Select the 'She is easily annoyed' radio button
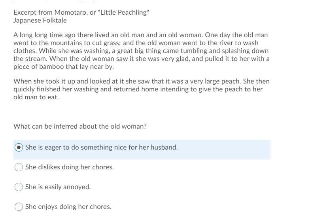The image size is (312, 220). pos(19,187)
